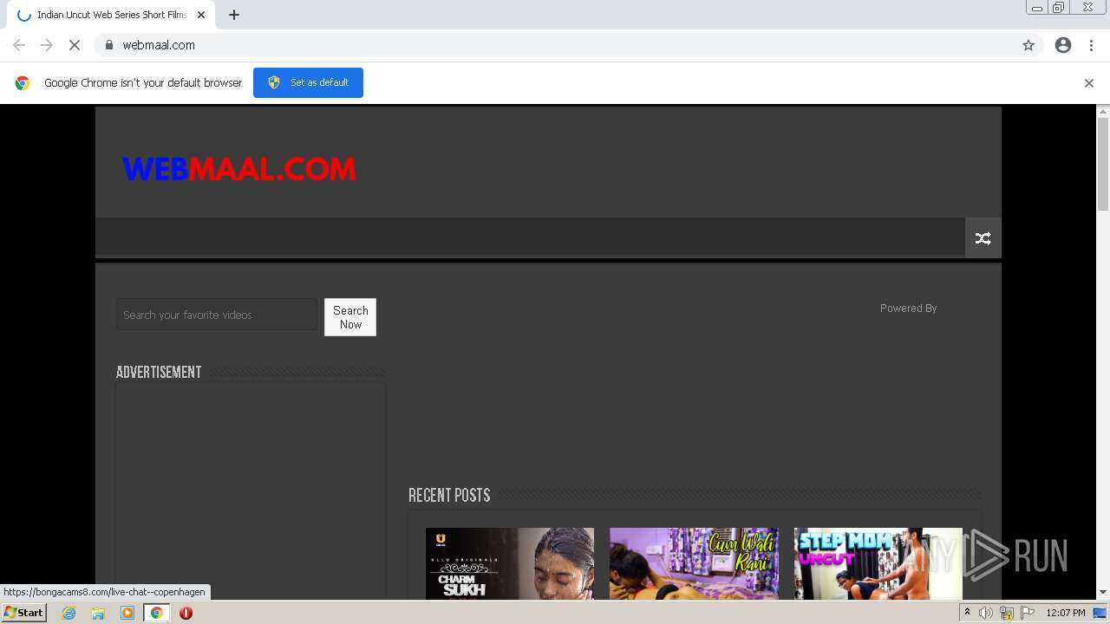
Task: Click the Search your favorite videos field
Action: pyautogui.click(x=217, y=315)
